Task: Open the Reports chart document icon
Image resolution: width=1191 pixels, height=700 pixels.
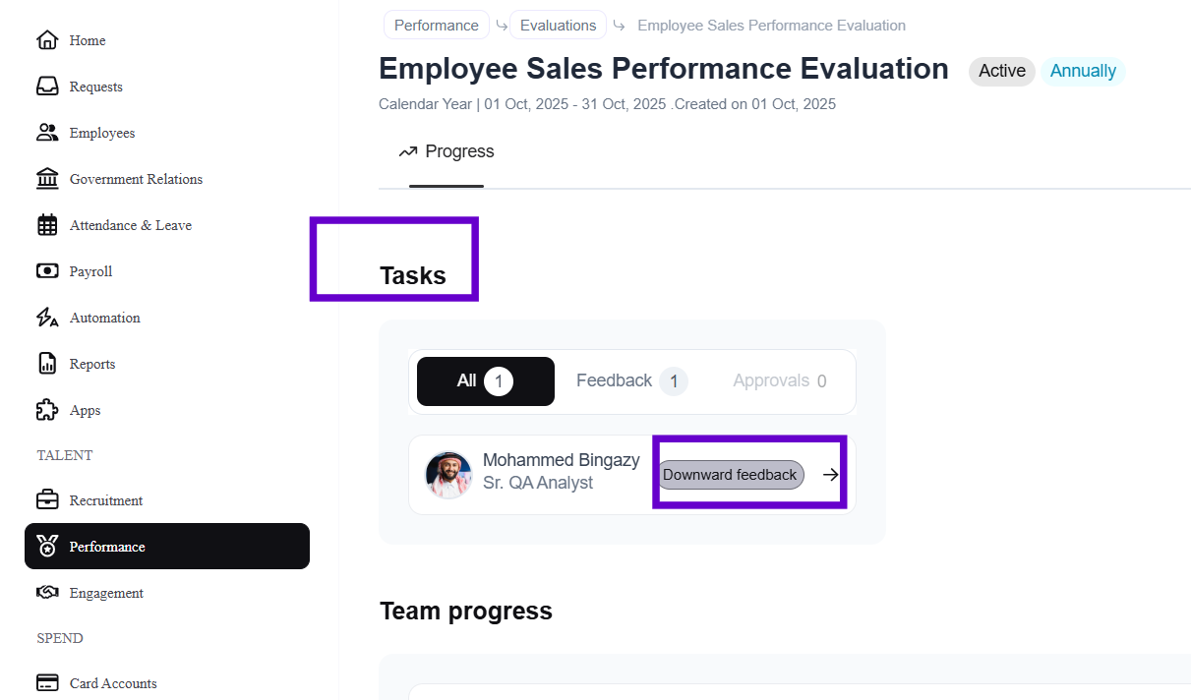Action: [x=47, y=364]
